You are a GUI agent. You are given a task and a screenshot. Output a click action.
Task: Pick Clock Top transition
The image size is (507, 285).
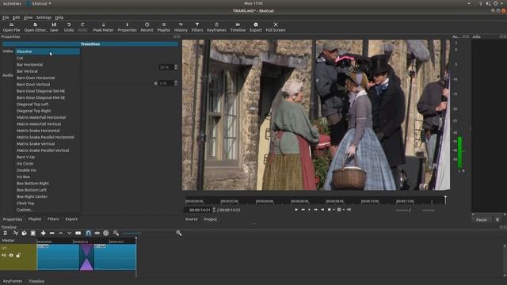(48, 203)
